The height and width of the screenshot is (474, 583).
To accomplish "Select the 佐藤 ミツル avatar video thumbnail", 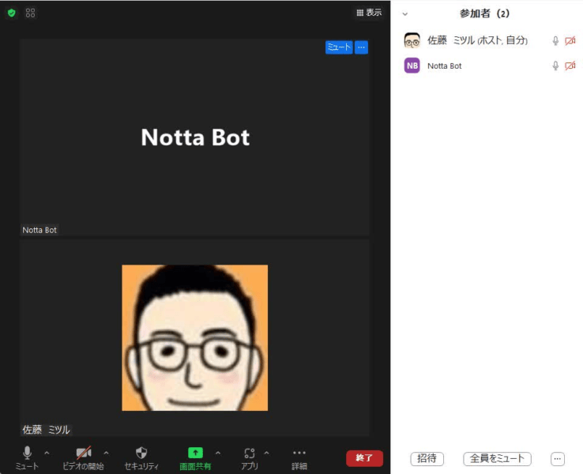I will [194, 337].
